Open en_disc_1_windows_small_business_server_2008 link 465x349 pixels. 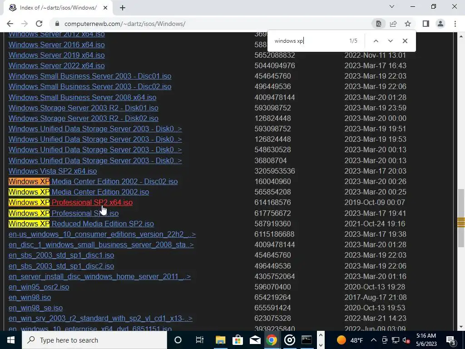pos(101,244)
